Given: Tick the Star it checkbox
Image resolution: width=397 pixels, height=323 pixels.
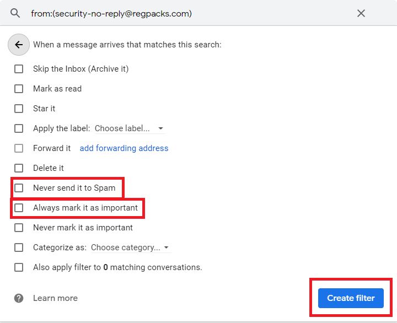Looking at the screenshot, I should point(19,109).
